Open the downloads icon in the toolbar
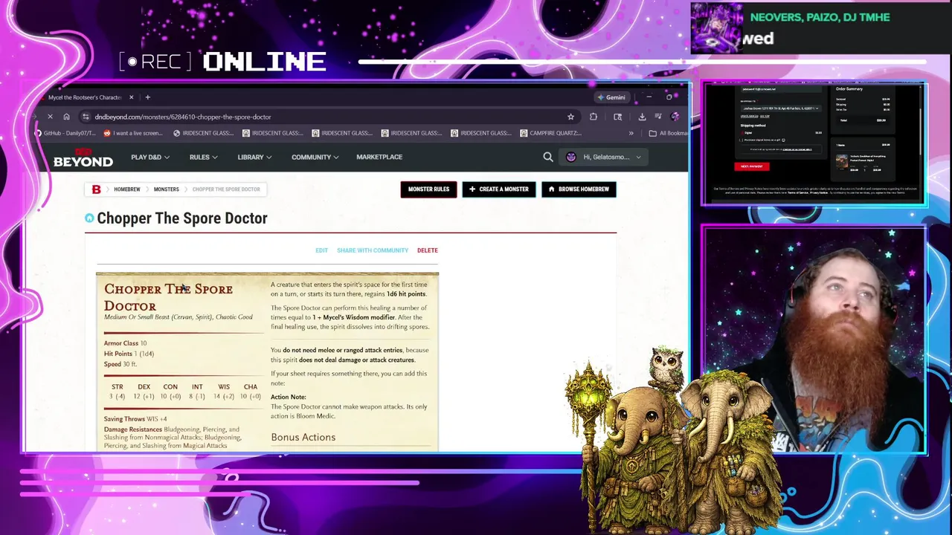This screenshot has height=535, width=952. pyautogui.click(x=642, y=117)
